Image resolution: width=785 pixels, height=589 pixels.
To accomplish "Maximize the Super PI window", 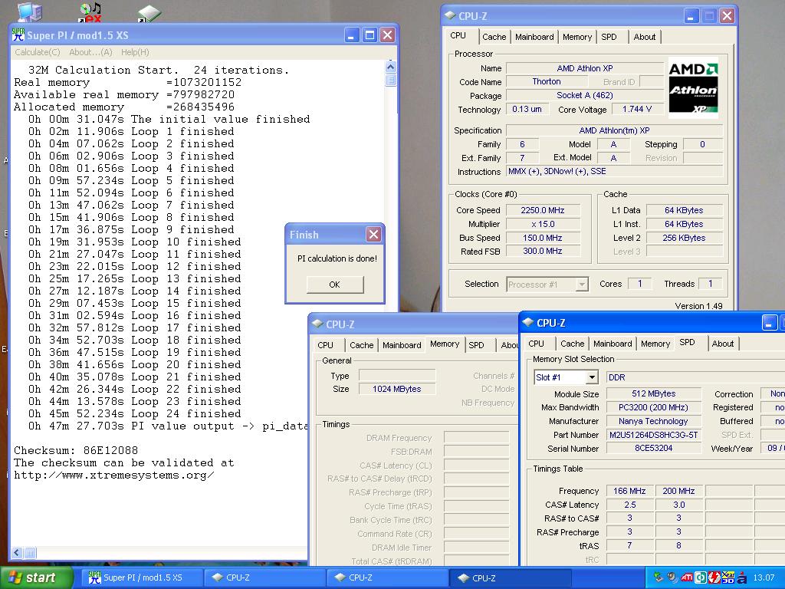I will [370, 35].
